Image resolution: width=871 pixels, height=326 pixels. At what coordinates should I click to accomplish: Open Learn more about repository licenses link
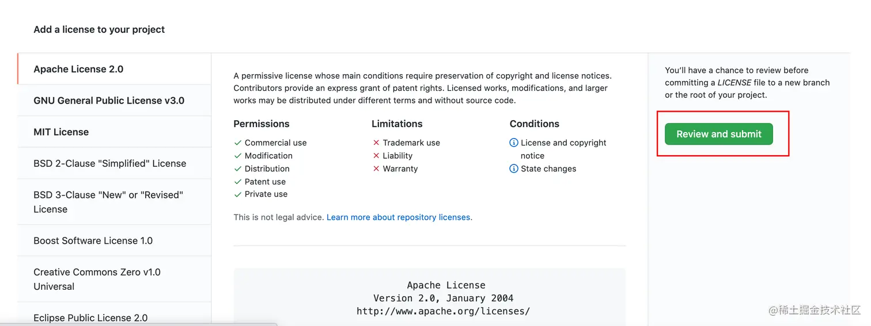pos(398,217)
